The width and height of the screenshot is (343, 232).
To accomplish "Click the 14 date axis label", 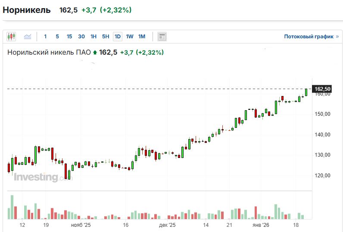I will (206, 225).
